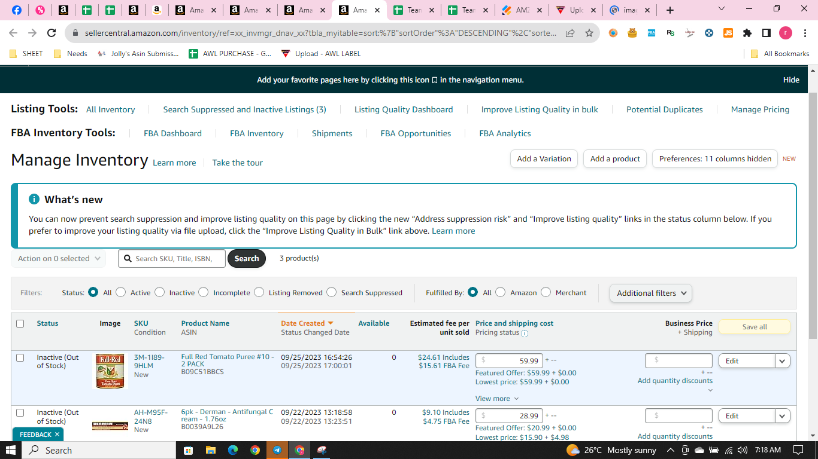Open the Windows Start menu
The width and height of the screenshot is (818, 459).
click(x=11, y=450)
